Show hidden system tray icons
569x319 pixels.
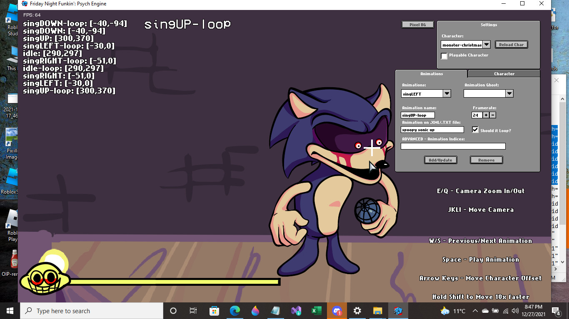click(475, 311)
